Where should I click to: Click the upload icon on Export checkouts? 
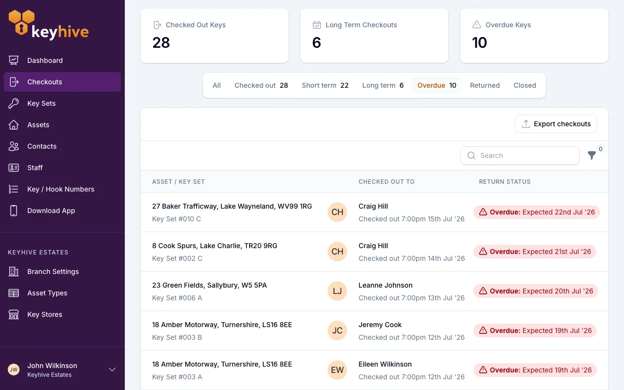[x=526, y=124]
